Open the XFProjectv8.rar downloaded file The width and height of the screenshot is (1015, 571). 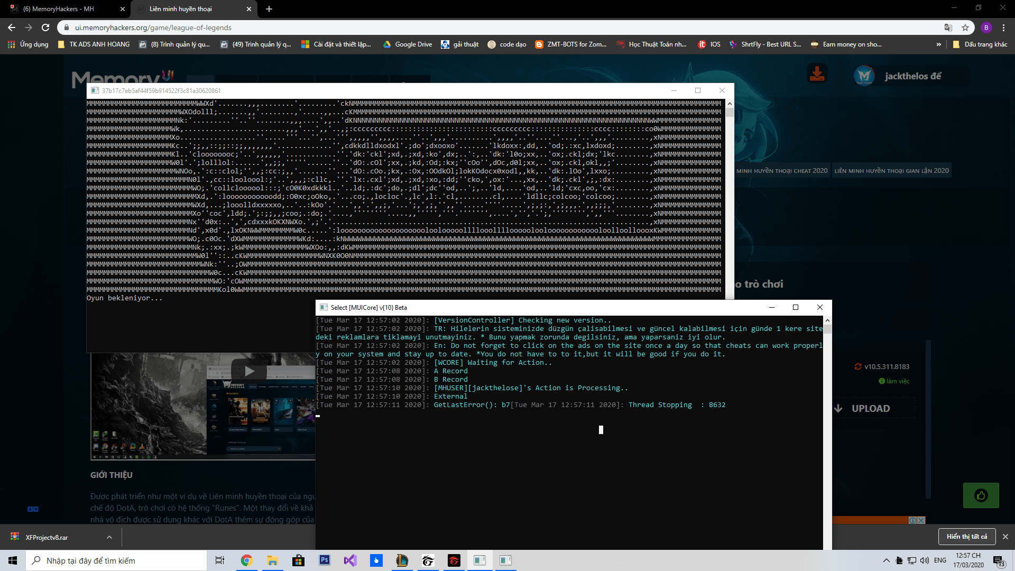coord(47,537)
